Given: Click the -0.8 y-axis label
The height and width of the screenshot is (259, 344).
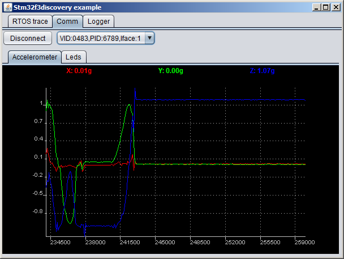Looking at the screenshot, I should coord(38,211).
